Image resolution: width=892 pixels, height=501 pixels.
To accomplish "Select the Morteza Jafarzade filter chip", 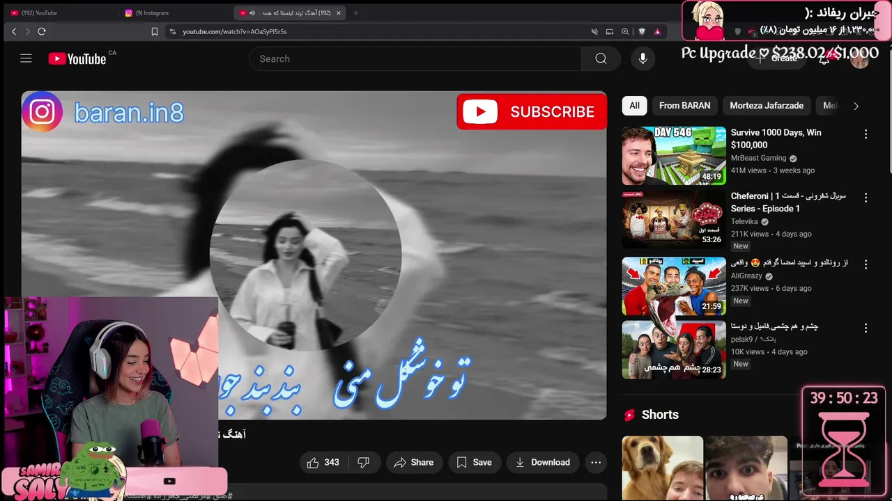I will tap(767, 106).
